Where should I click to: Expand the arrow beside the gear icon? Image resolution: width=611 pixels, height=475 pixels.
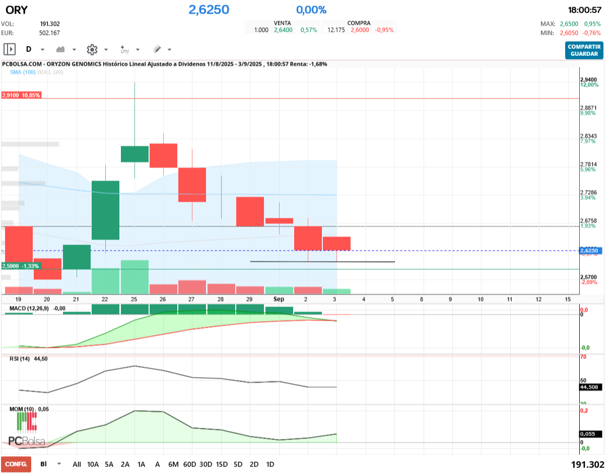[x=106, y=50]
